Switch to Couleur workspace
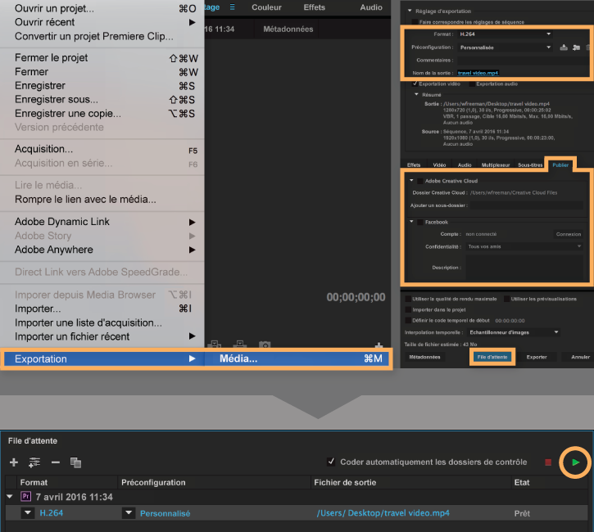 (266, 7)
